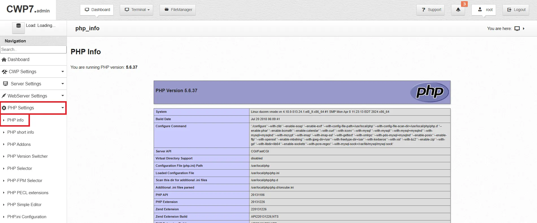The image size is (537, 223).
Task: Click the Server API value CGI/FastCGI
Action: coord(260,151)
